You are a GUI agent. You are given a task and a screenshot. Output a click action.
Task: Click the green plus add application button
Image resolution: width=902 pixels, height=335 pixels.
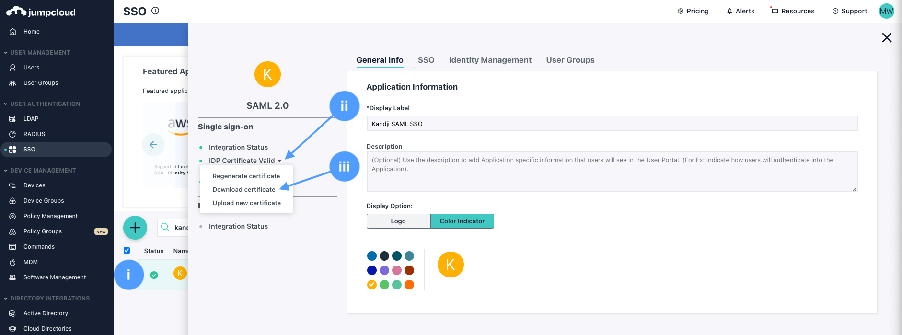click(135, 228)
